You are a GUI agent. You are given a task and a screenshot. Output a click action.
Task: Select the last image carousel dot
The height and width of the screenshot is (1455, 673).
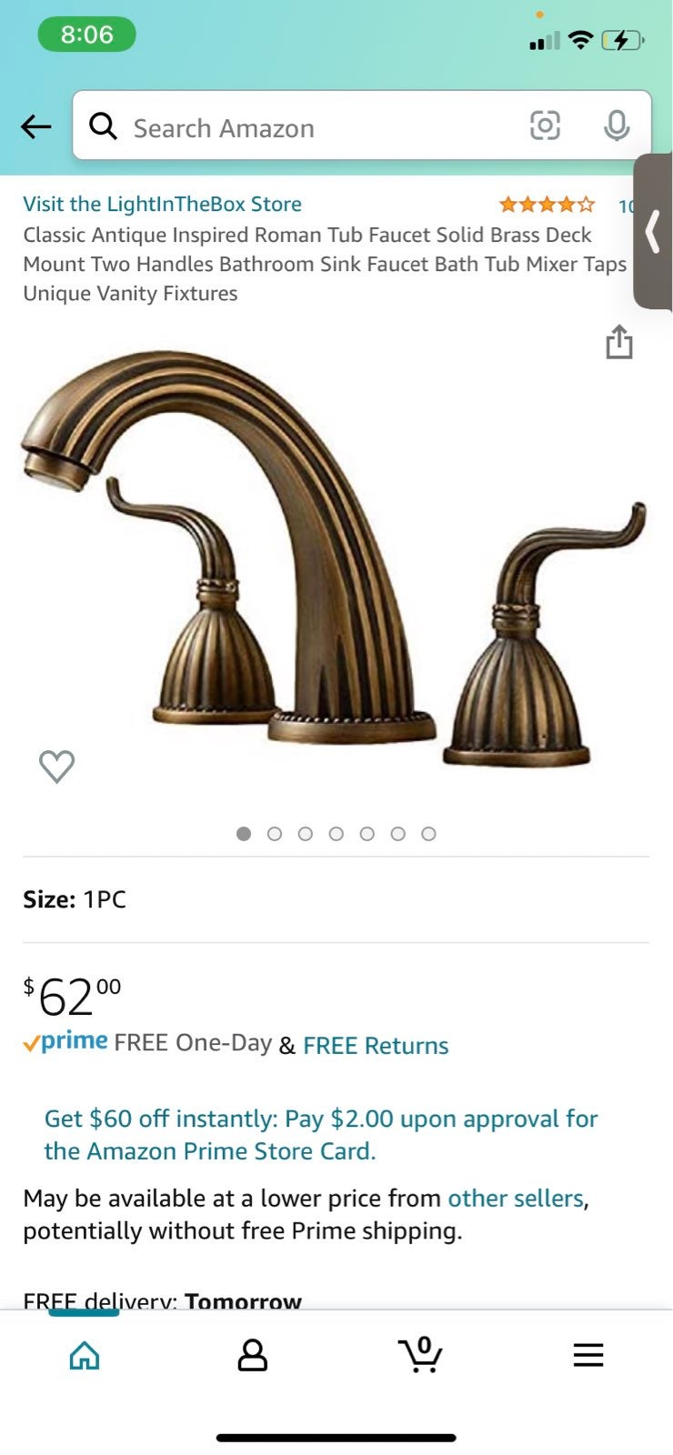click(429, 834)
